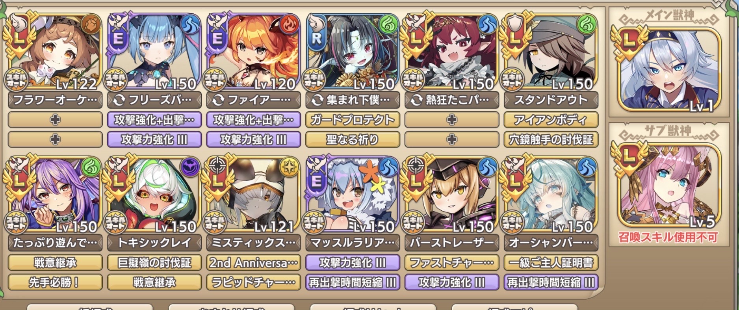Add ability in first empty slot under 熱狂たこパ
Viewport: 739px width, 310px height.
pos(452,119)
